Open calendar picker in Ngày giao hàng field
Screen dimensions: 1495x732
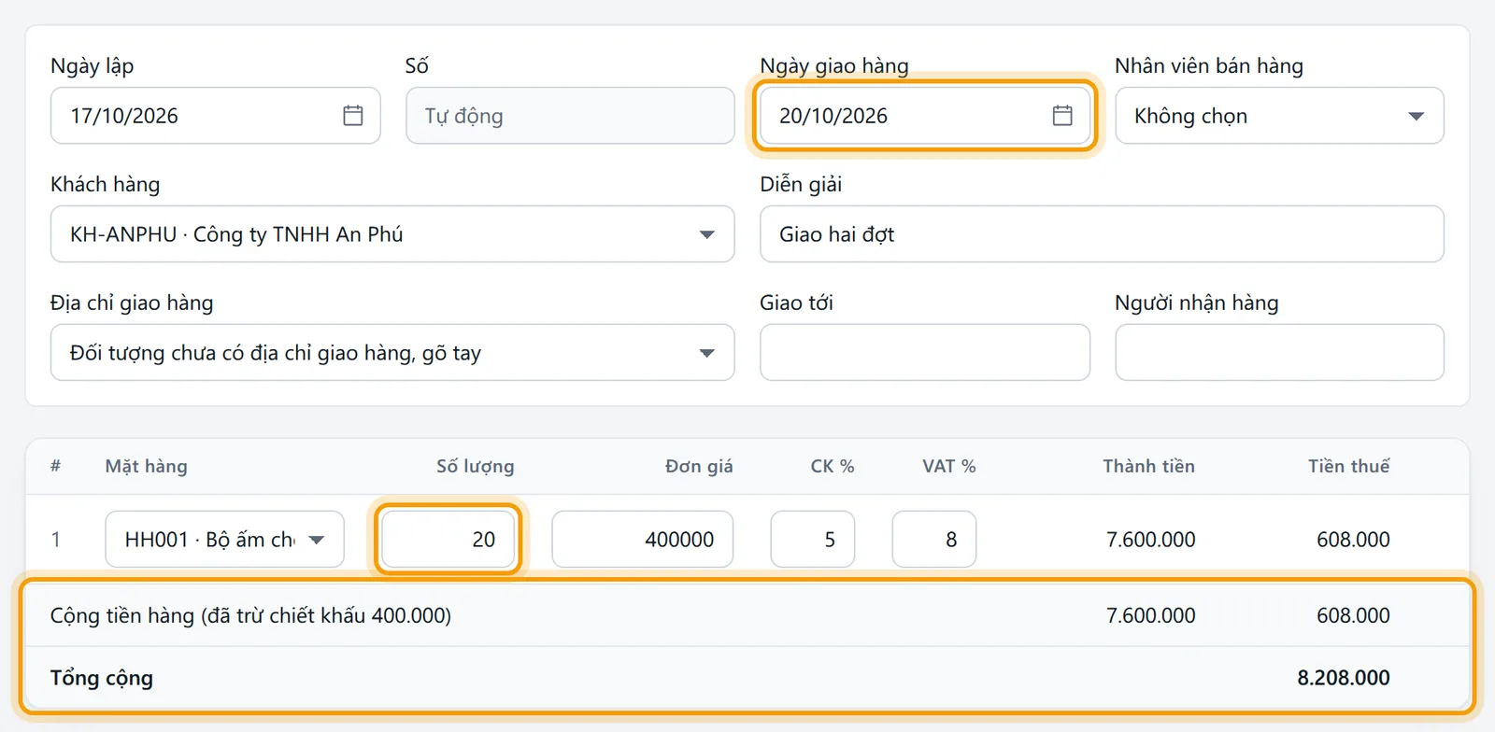point(1062,116)
